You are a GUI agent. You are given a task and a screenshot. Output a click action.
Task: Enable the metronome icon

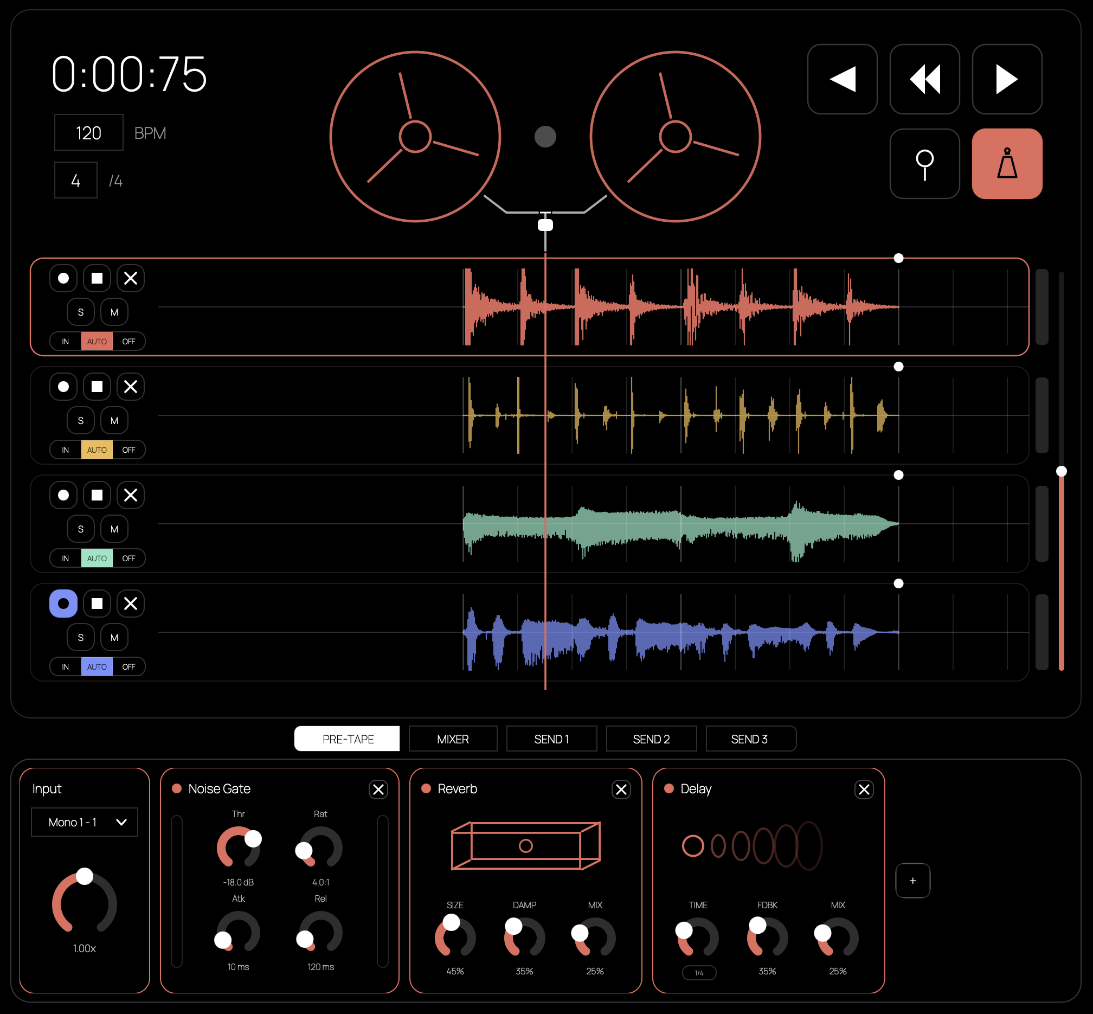click(x=1006, y=164)
